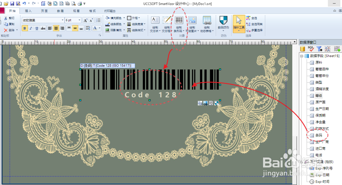Image resolution: width=342 pixels, height=185 pixels.
Task: Click 全选 to select all objects
Action: [252, 18]
